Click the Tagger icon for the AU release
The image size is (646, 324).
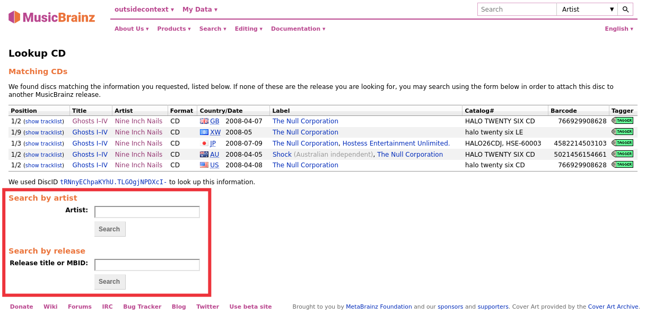pyautogui.click(x=622, y=154)
